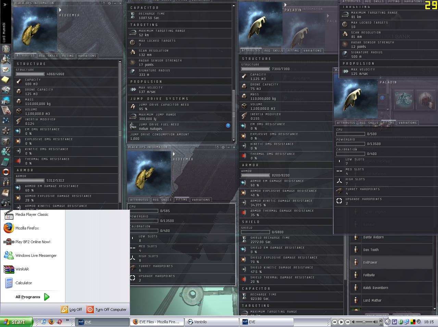Screen dimensions: 438x327
Task: Open the channels and chat icon in sidebar
Action: click(5, 182)
